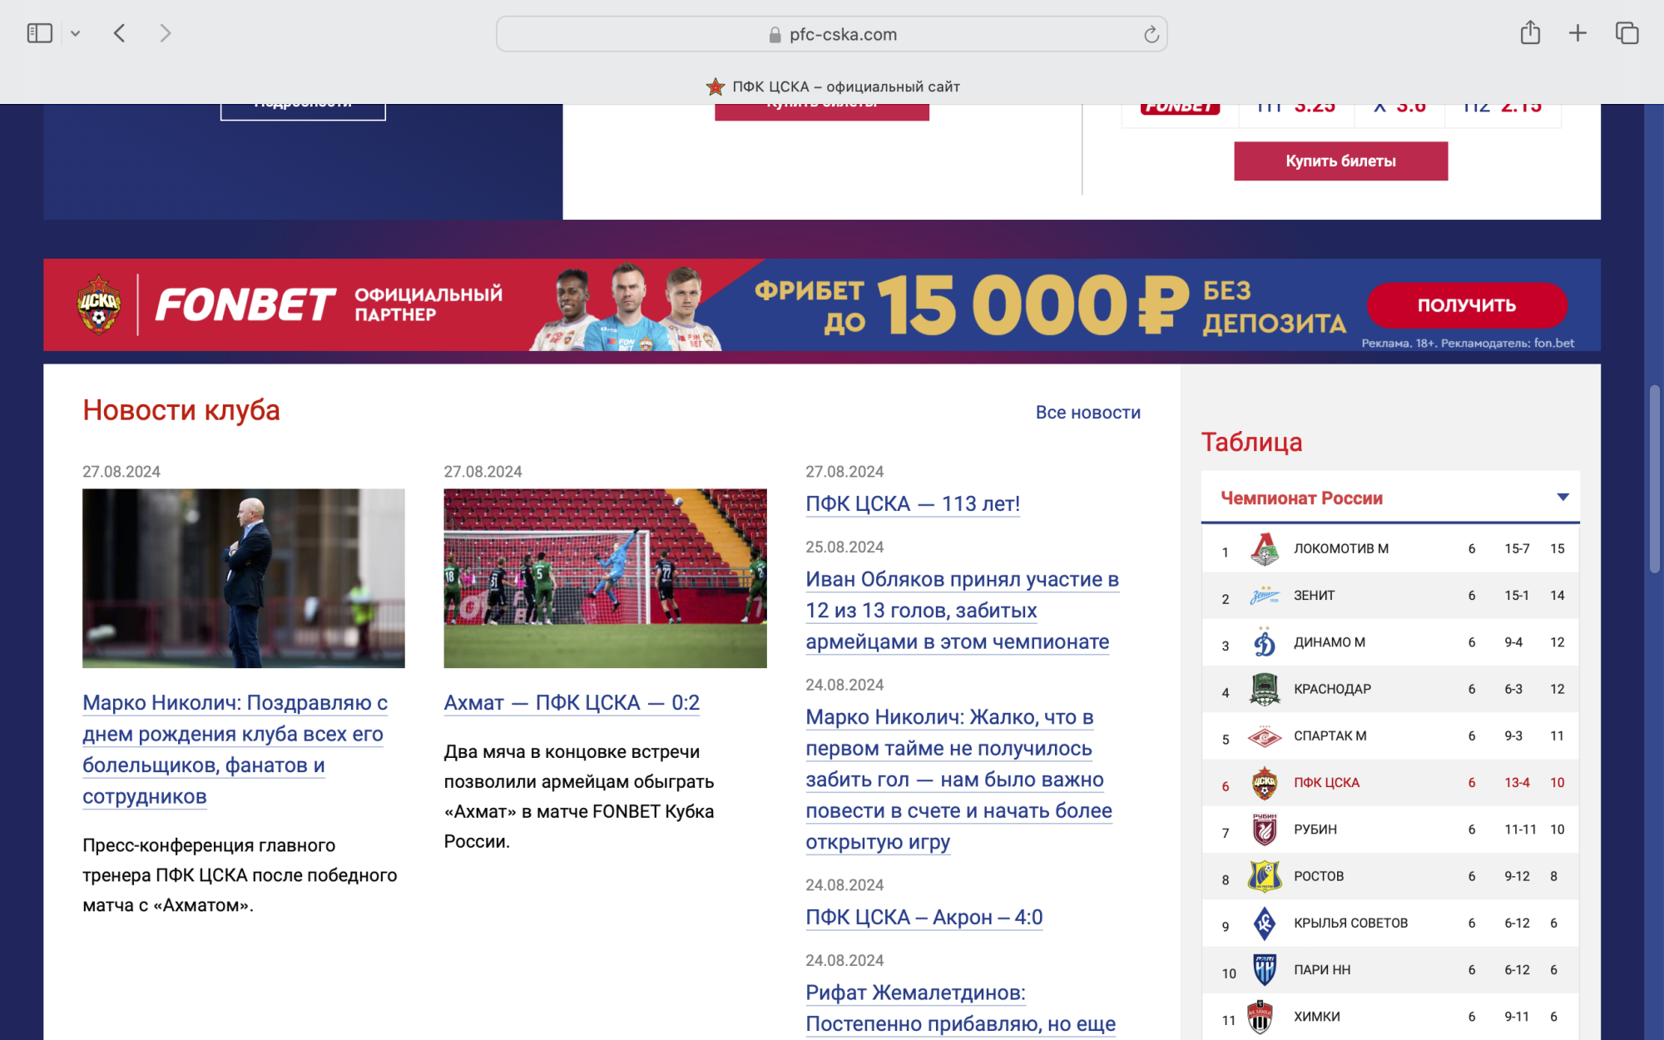Open the Рифат Жемалетдинов article link
The width and height of the screenshot is (1664, 1040).
pos(960,1008)
